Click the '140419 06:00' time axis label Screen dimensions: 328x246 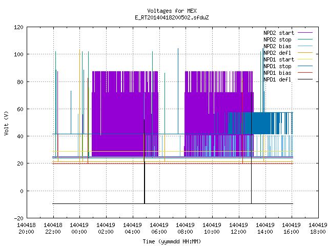[x=159, y=229]
